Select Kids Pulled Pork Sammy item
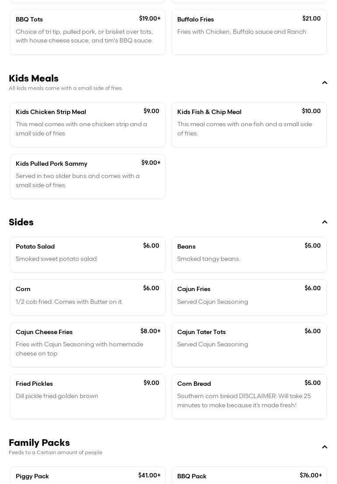The width and height of the screenshot is (337, 484). [x=88, y=176]
